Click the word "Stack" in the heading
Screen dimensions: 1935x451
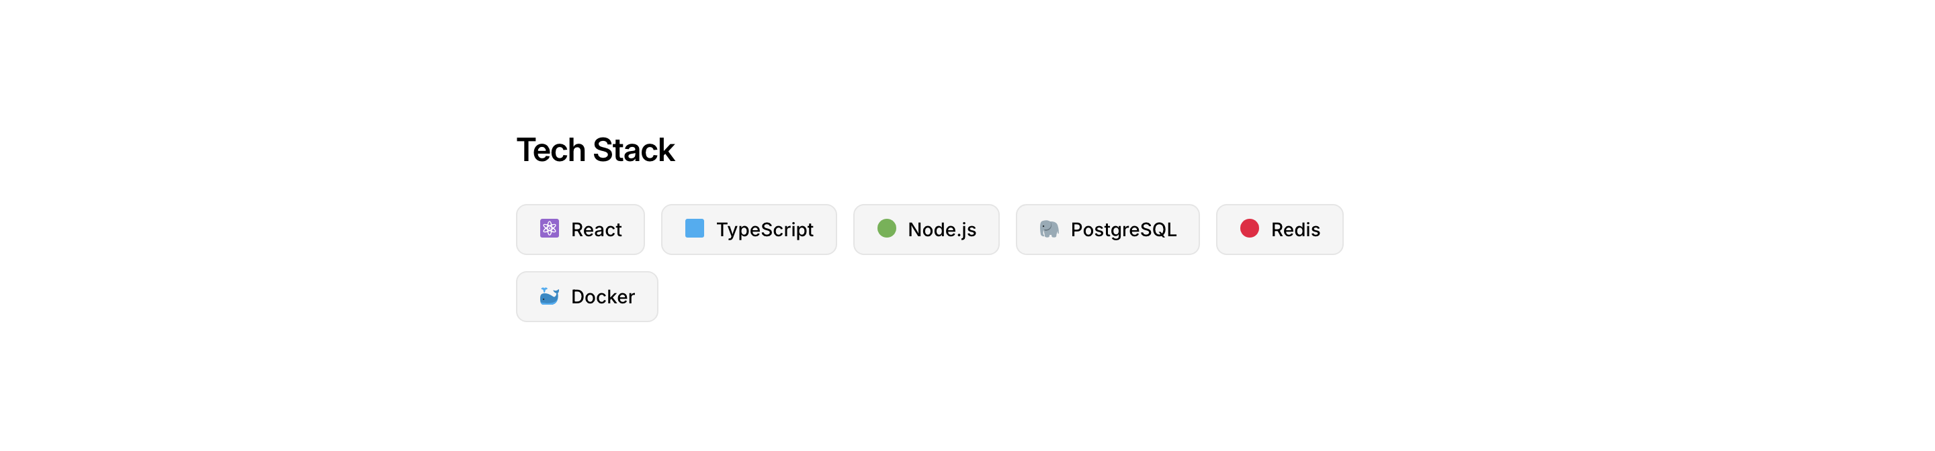(x=633, y=150)
